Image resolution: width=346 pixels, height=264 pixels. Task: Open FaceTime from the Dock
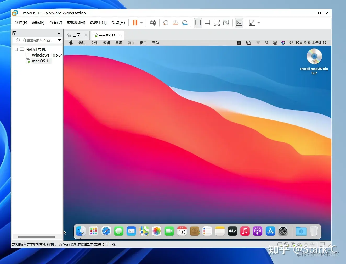click(x=169, y=231)
